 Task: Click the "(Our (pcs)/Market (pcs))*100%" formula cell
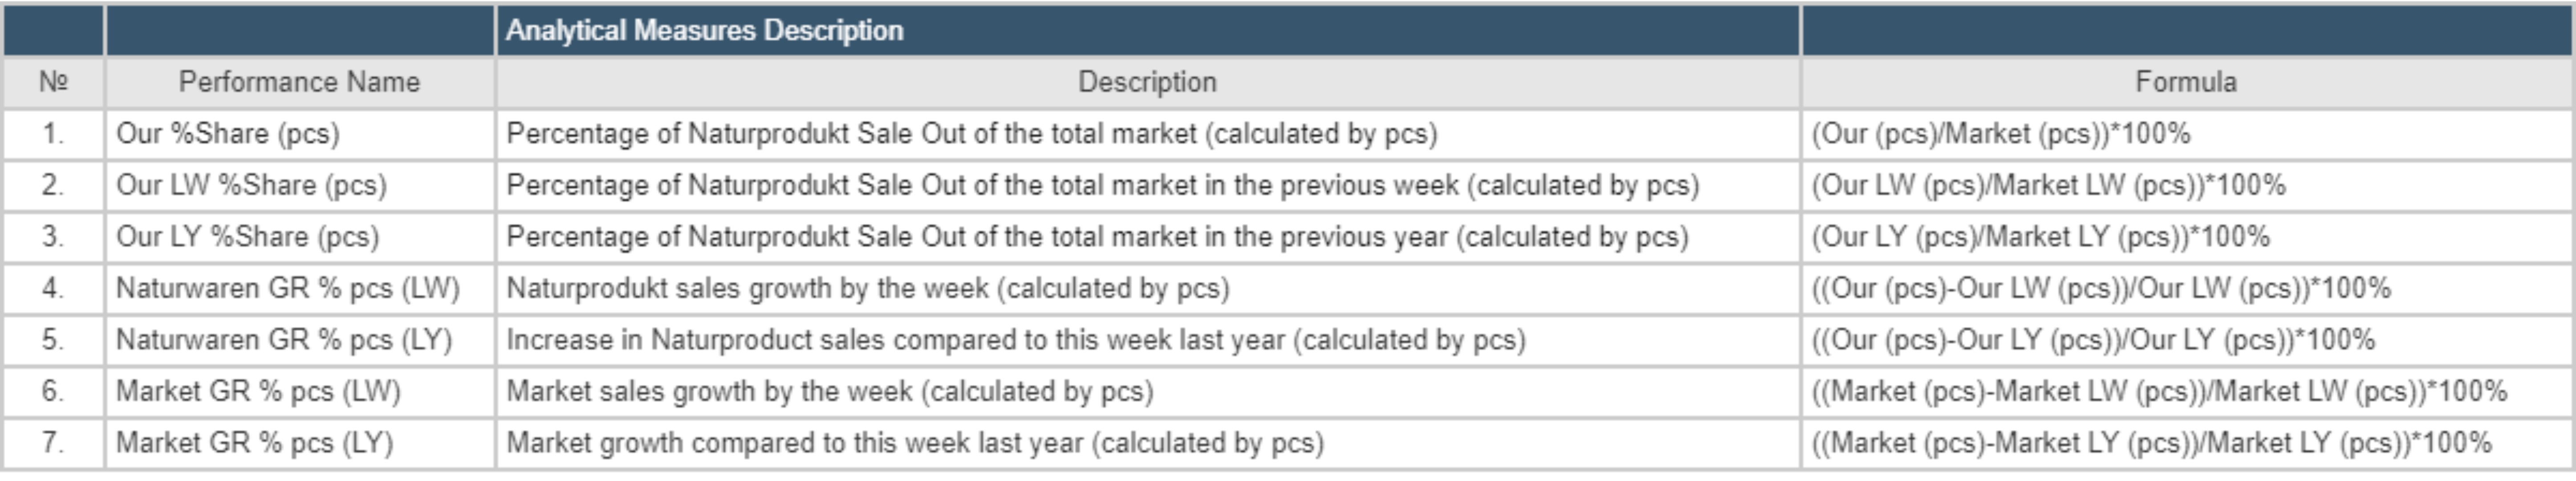[2000, 134]
